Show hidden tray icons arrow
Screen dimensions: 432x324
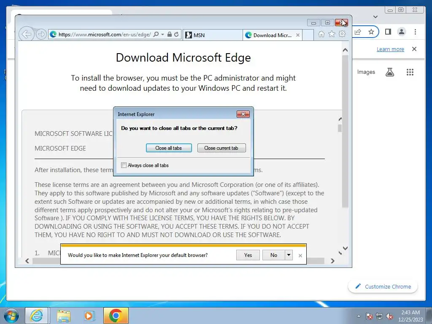coord(359,316)
